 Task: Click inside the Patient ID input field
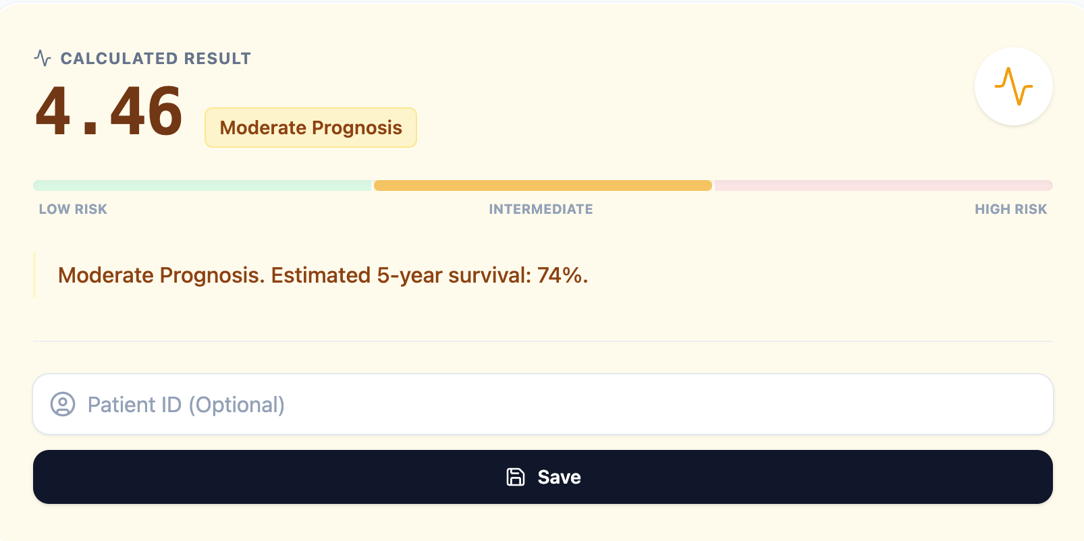[472, 404]
